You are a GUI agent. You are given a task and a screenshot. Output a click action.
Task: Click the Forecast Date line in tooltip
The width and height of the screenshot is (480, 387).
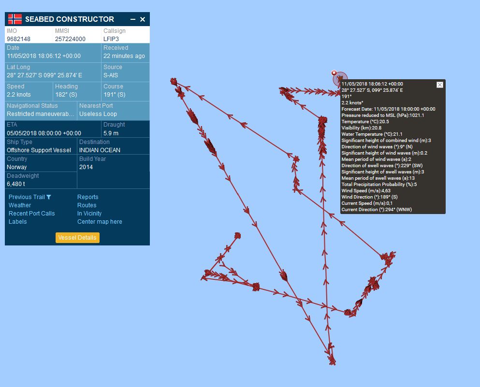coord(389,109)
